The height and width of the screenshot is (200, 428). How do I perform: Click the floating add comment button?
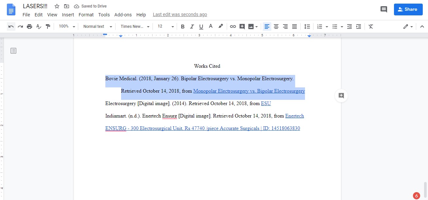click(x=341, y=96)
